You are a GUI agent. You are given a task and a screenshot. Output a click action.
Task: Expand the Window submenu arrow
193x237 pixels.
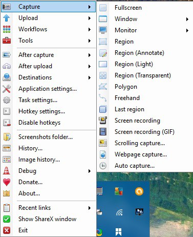[187, 19]
